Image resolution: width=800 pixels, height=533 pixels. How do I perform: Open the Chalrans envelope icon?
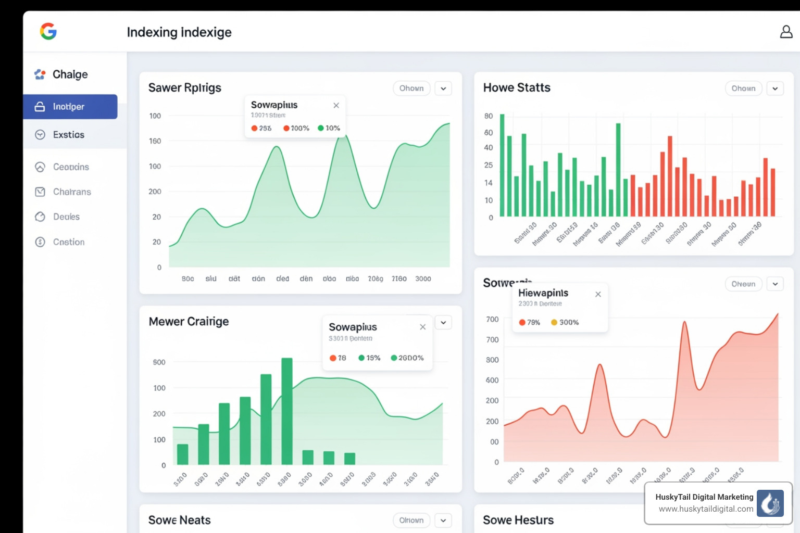point(41,192)
